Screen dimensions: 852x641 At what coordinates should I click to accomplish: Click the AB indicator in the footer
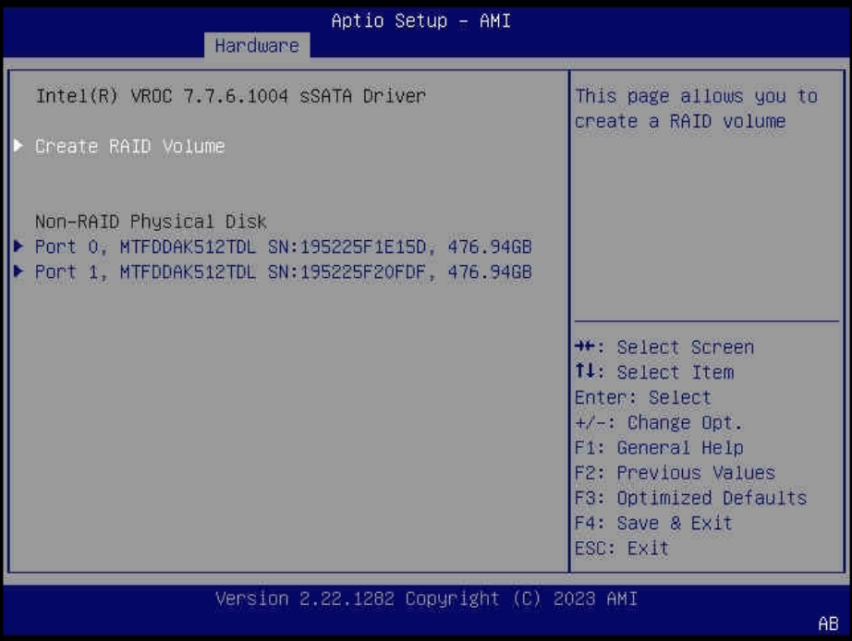(x=828, y=623)
